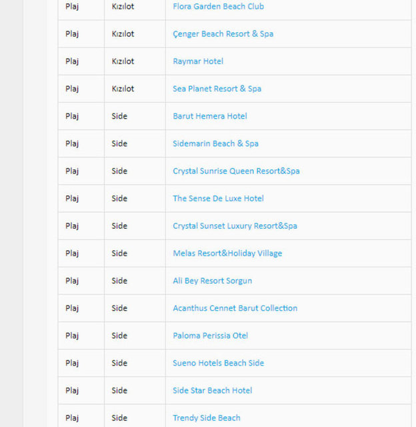Screen dimensions: 416x427
Task: Select Acanthus Cennet Barut Collection link
Action: pyautogui.click(x=235, y=308)
